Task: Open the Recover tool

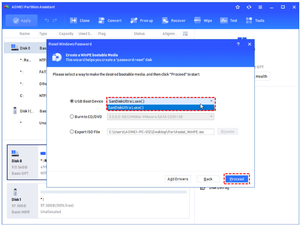Action: [174, 20]
